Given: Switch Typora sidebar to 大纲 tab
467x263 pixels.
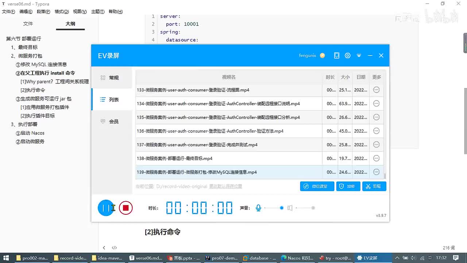Looking at the screenshot, I should 70,24.
